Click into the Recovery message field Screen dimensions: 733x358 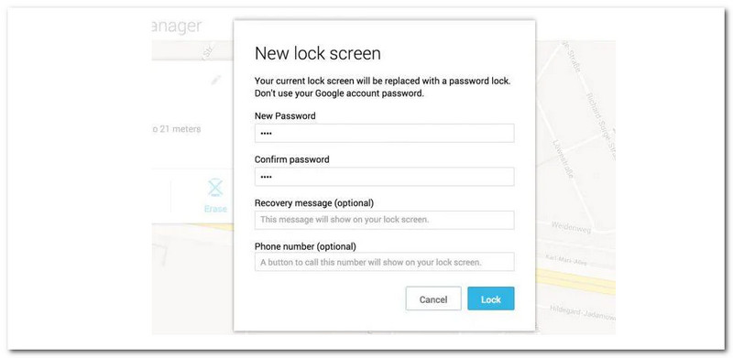pos(384,220)
